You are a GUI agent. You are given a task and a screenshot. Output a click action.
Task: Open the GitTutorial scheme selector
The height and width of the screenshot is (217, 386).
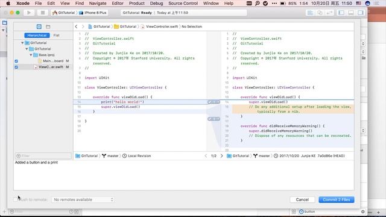(x=63, y=13)
